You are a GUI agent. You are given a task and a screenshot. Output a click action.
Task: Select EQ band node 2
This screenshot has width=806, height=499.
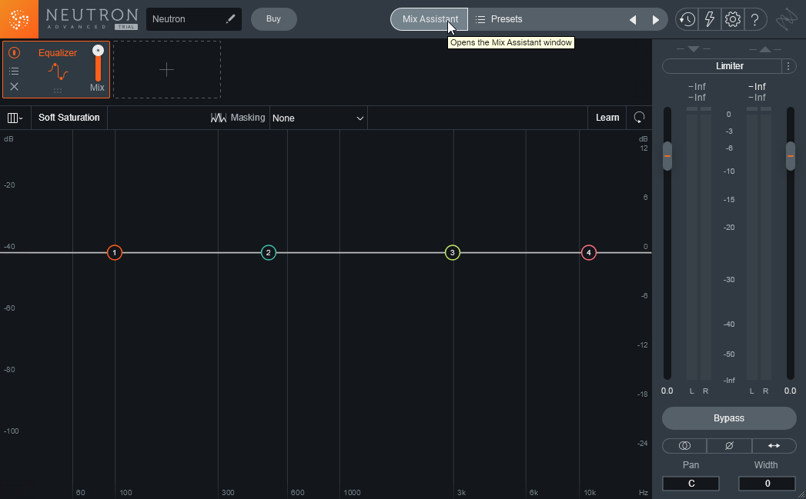click(x=269, y=253)
